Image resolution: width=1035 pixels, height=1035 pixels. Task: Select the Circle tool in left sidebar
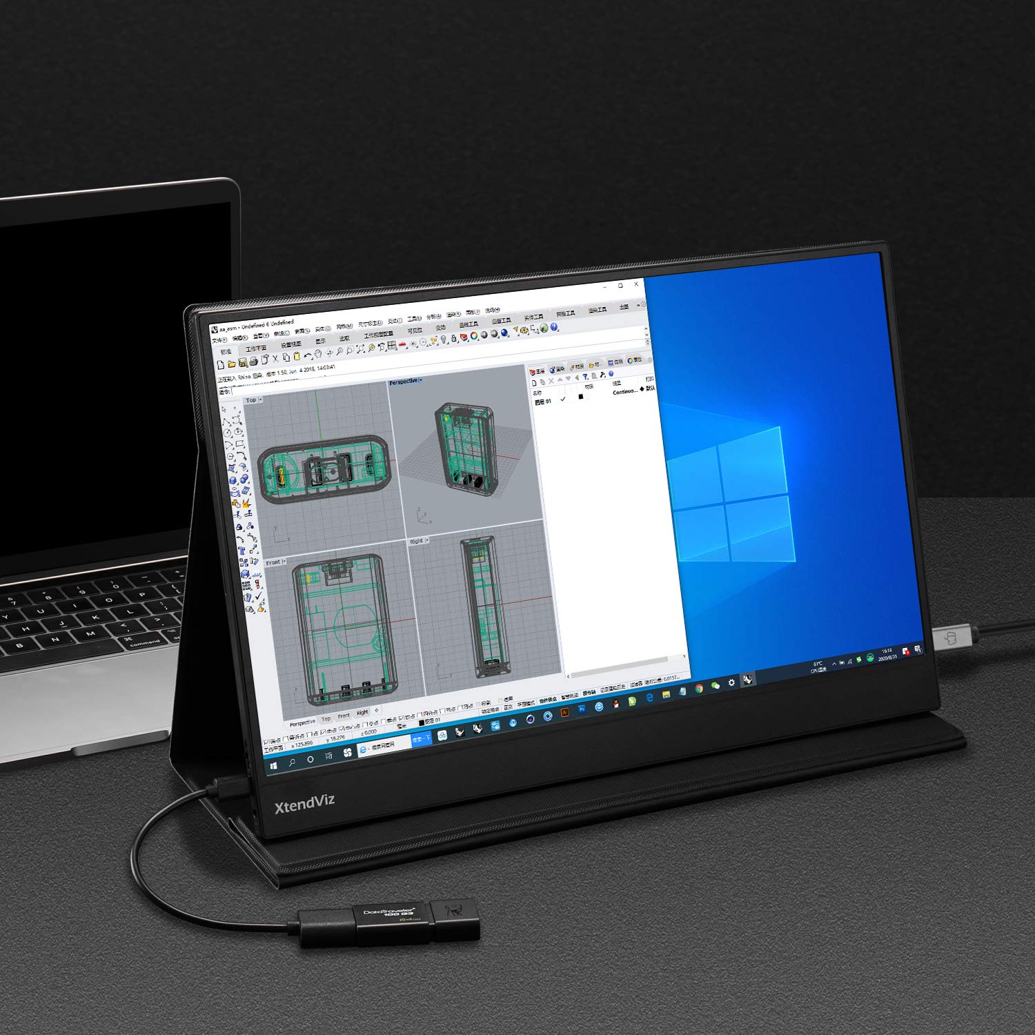coord(227,433)
